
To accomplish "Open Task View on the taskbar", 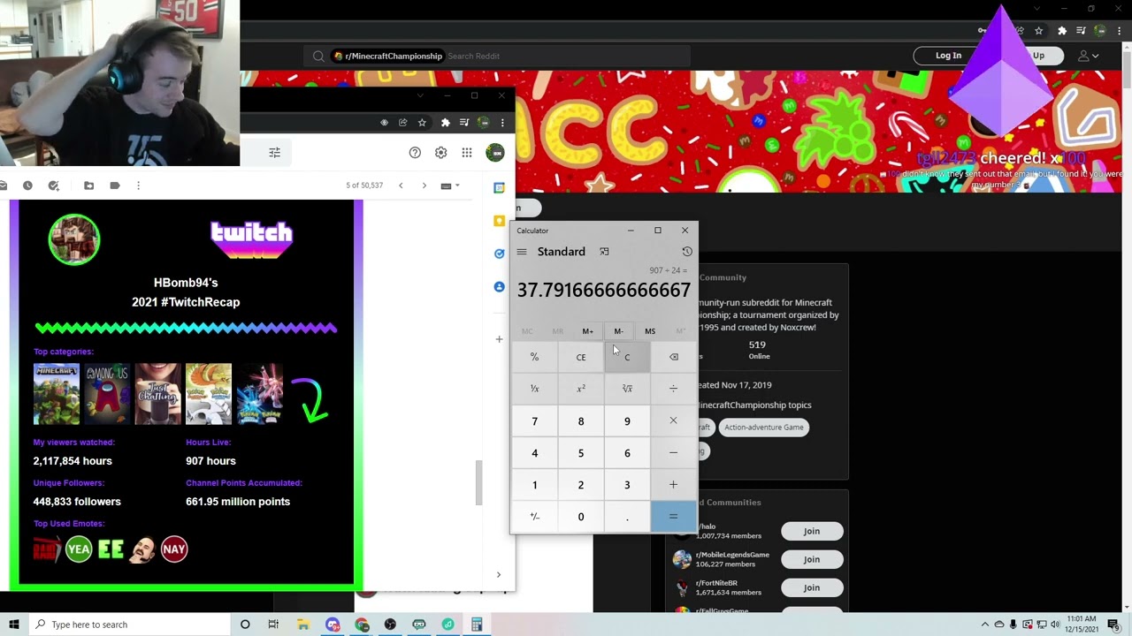I will pyautogui.click(x=273, y=625).
